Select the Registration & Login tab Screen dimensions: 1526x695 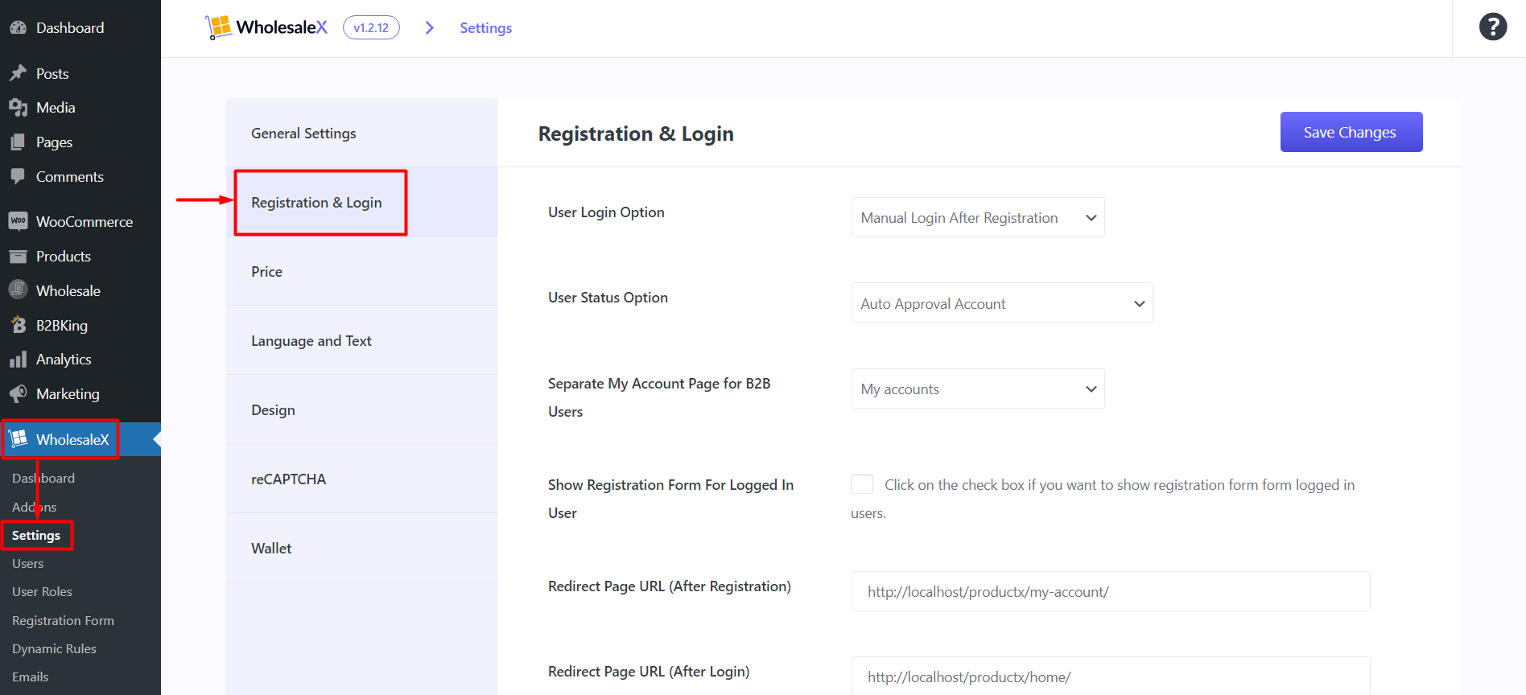(x=361, y=202)
